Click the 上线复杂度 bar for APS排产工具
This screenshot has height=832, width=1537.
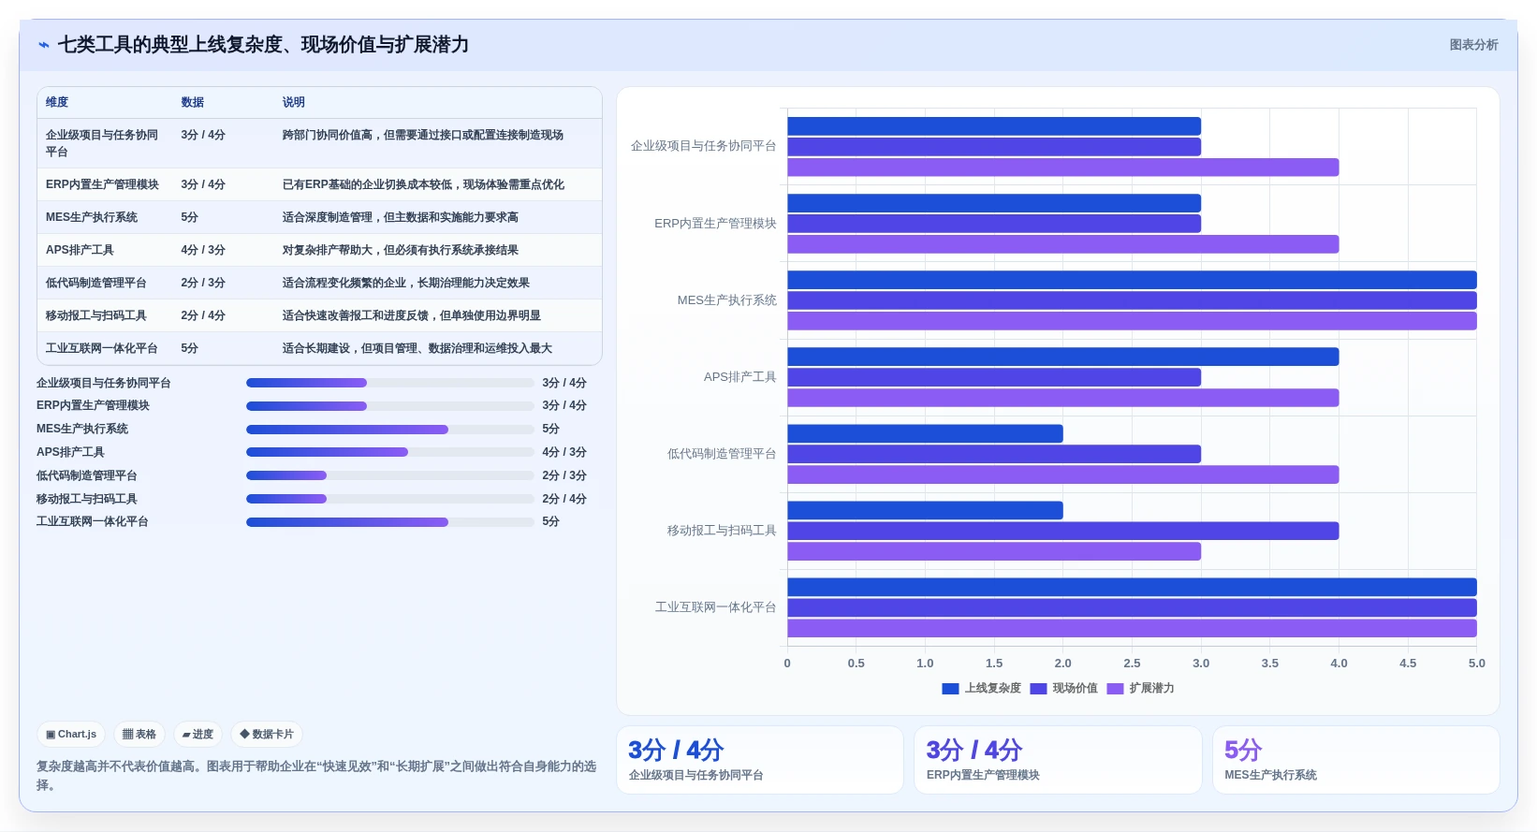1063,357
